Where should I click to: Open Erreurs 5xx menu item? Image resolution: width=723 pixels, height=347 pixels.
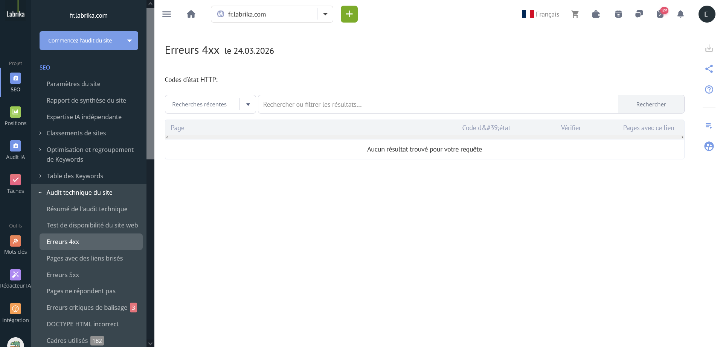tap(63, 275)
